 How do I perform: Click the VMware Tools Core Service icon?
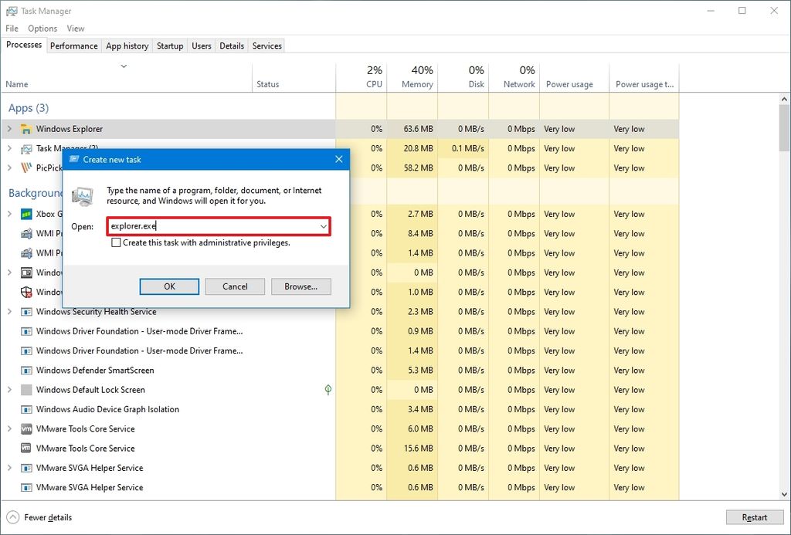25,428
